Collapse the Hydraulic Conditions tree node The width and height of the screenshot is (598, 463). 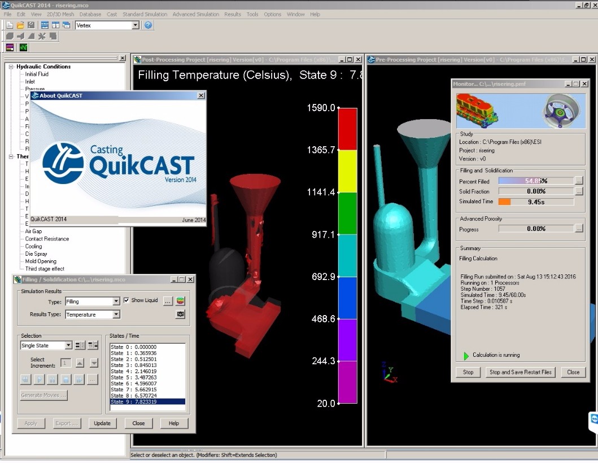point(11,67)
